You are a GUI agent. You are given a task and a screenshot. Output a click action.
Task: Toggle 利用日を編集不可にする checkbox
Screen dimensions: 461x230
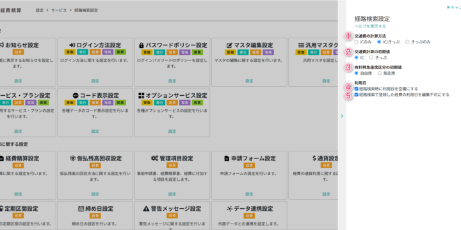tap(357, 95)
